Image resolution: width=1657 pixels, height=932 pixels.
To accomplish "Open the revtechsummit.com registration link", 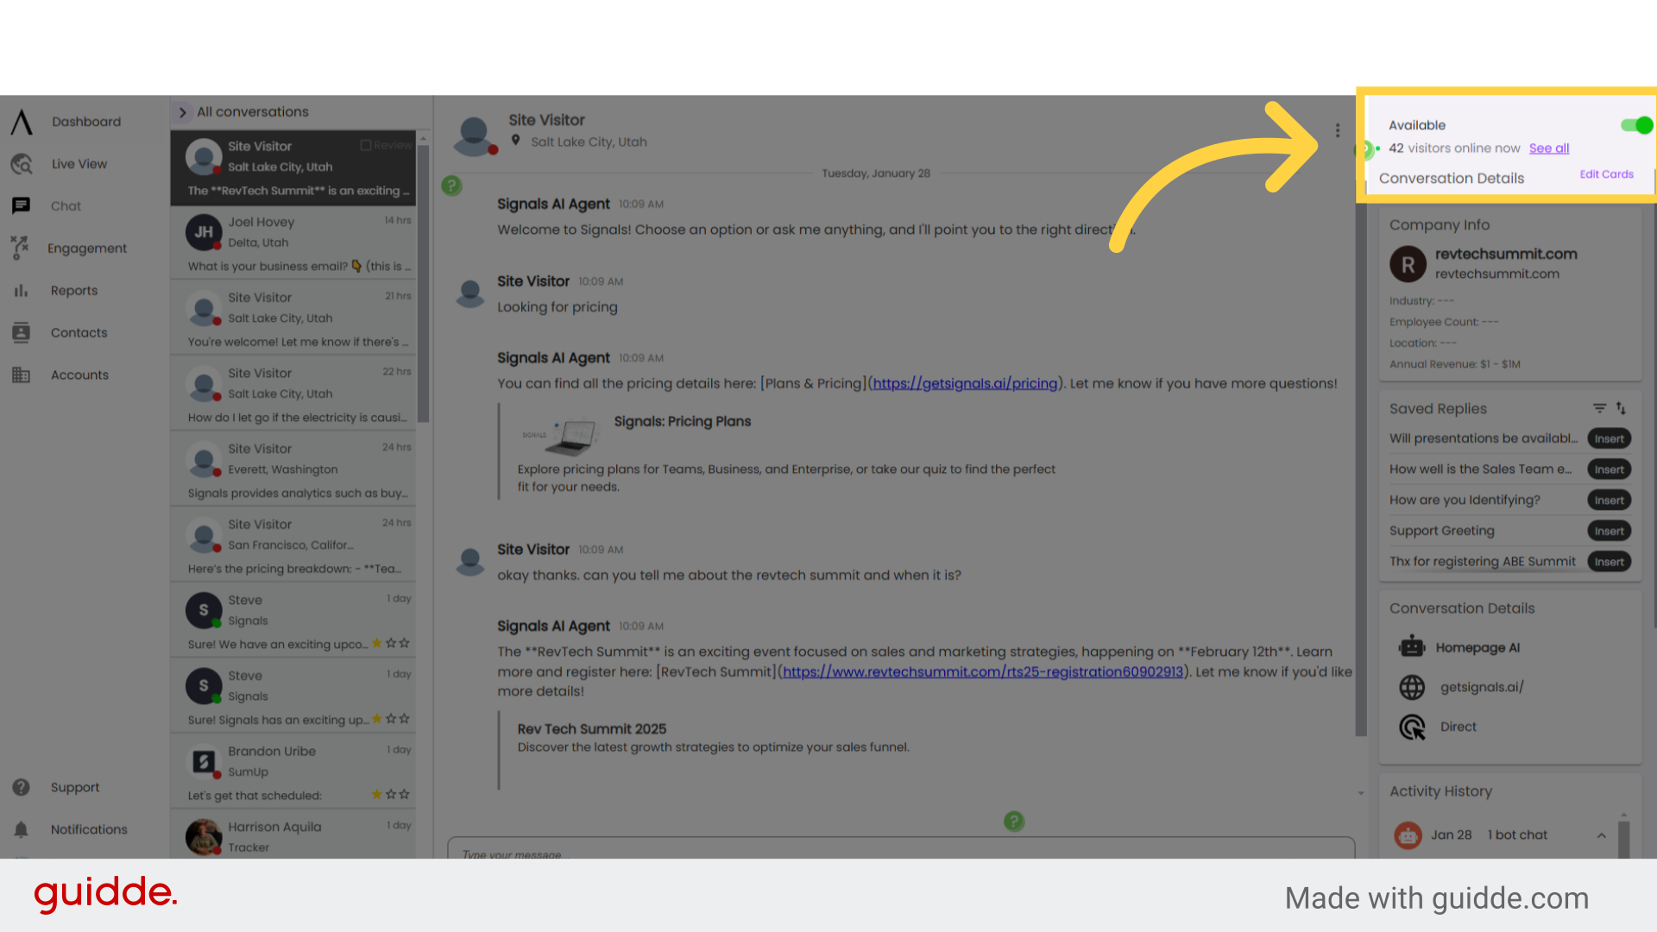I will coord(983,672).
